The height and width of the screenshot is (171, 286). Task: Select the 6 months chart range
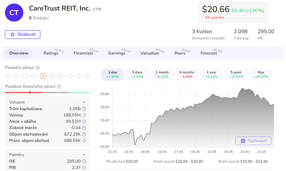(x=186, y=75)
